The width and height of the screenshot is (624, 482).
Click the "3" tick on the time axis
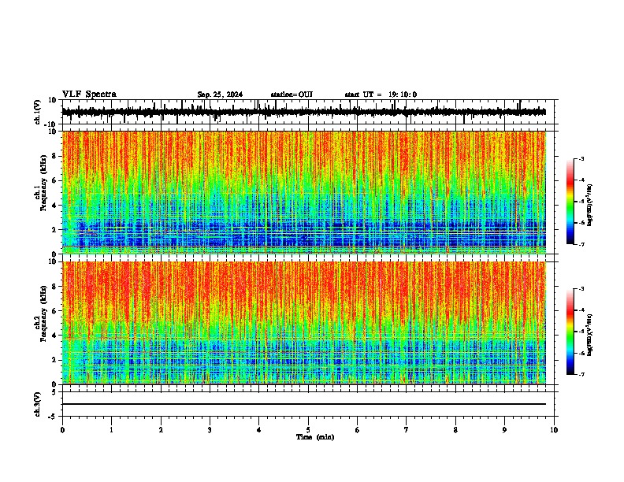210,430
